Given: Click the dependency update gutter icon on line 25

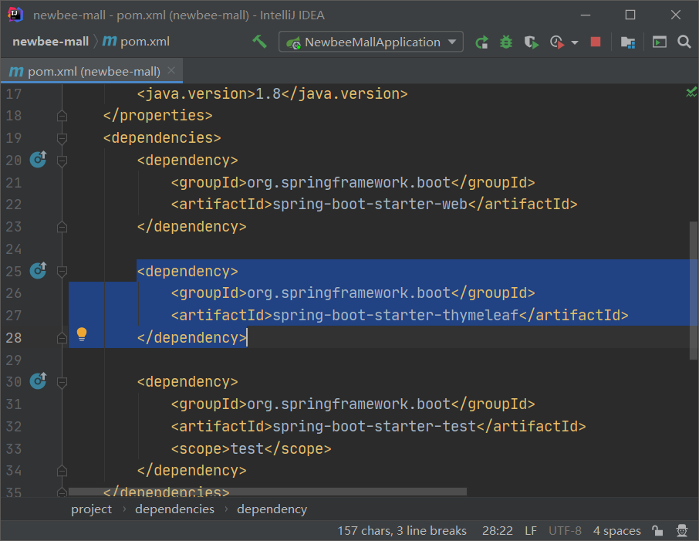Looking at the screenshot, I should (38, 270).
